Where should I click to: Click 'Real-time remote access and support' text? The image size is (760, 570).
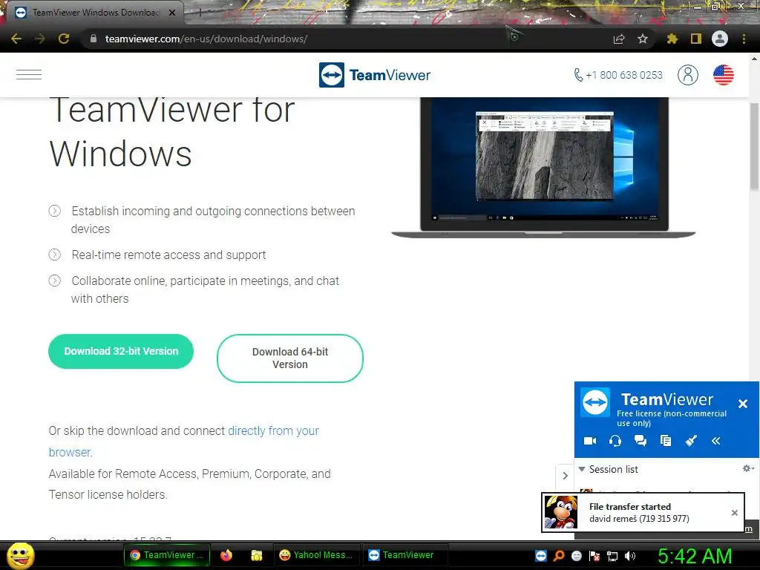(168, 255)
